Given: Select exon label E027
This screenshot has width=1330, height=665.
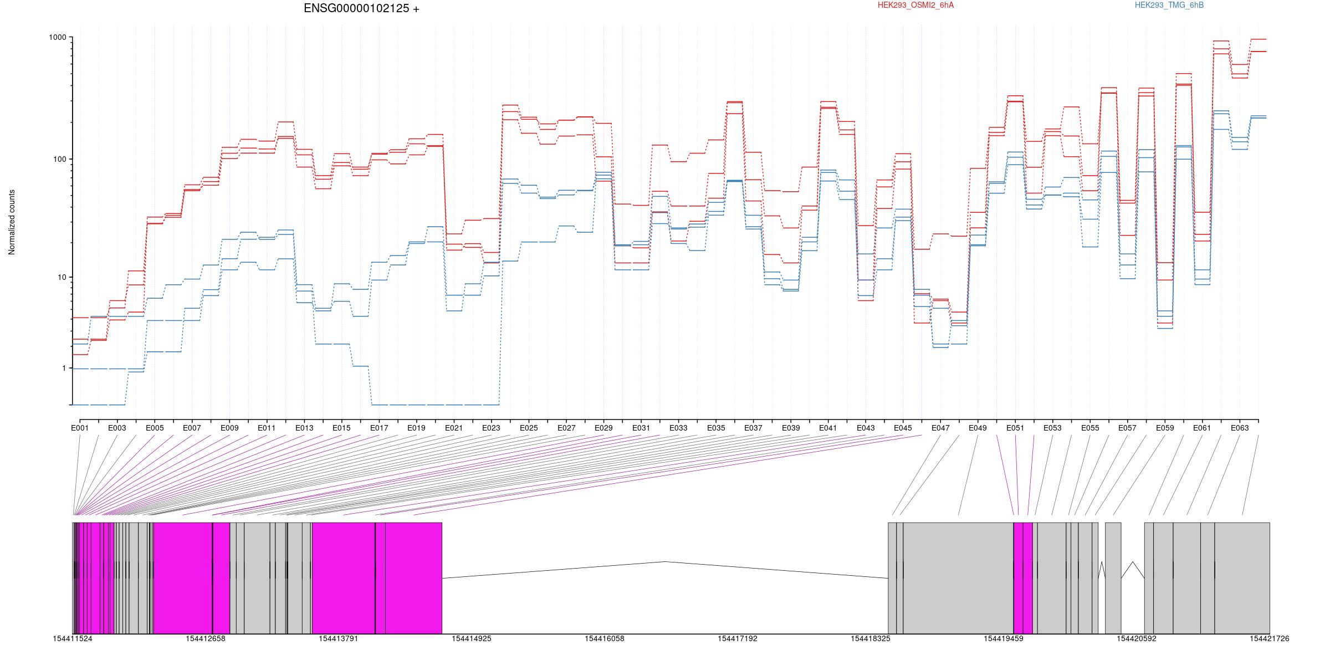Looking at the screenshot, I should pos(566,428).
